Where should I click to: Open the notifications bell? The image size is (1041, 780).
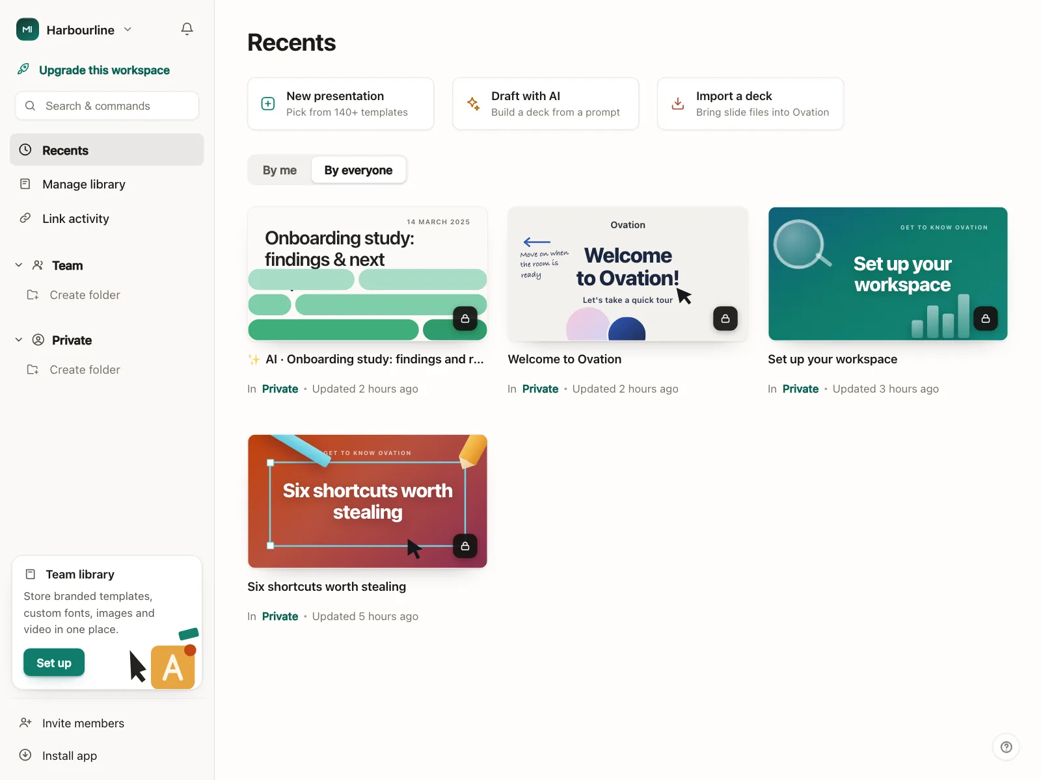pyautogui.click(x=187, y=29)
